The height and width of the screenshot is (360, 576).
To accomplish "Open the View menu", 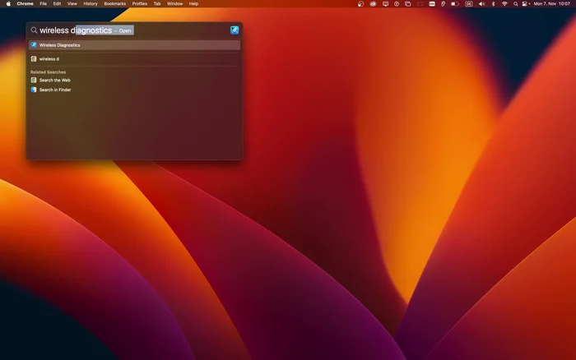I will [x=72, y=4].
